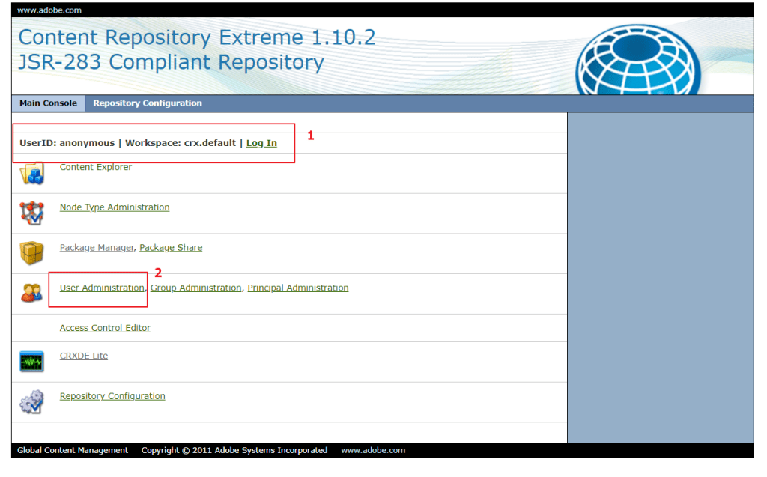The image size is (767, 477).
Task: Open the Content Explorer link
Action: (x=96, y=168)
